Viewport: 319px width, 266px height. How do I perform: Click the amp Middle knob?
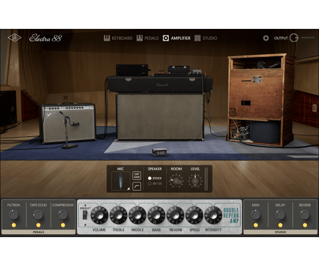[137, 215]
